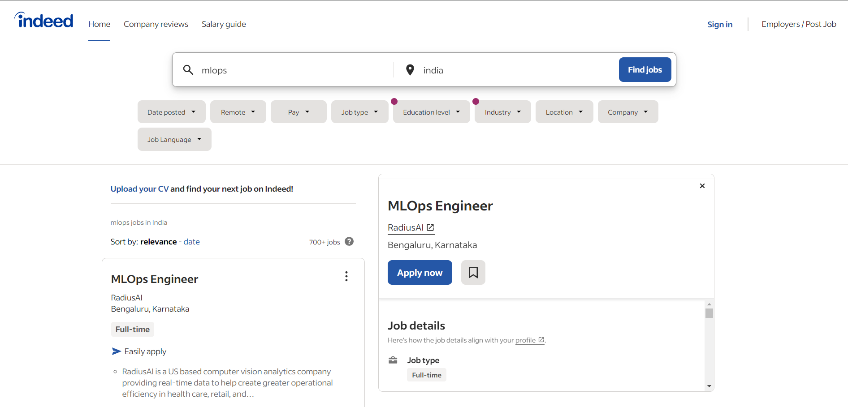Expand the Job type filter
This screenshot has height=407, width=848.
tap(360, 112)
